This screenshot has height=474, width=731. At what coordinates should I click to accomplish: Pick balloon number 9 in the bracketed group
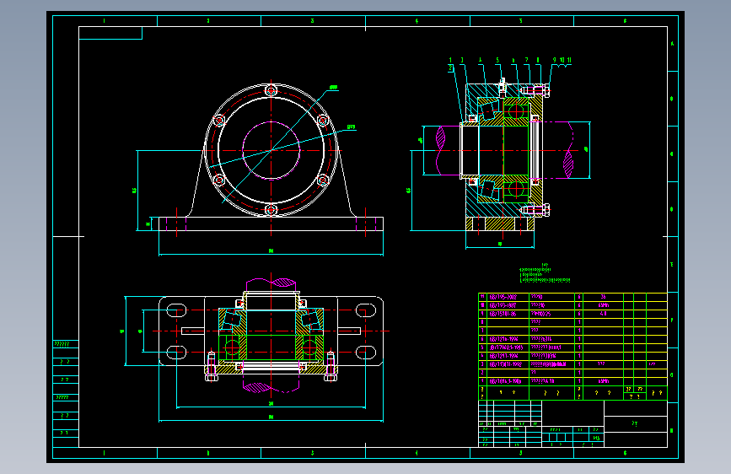(554, 60)
